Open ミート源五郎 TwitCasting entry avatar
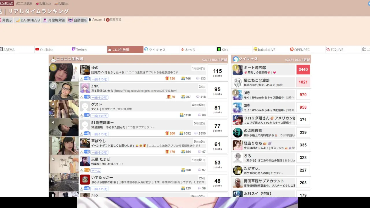370x208 pixels. (238, 70)
